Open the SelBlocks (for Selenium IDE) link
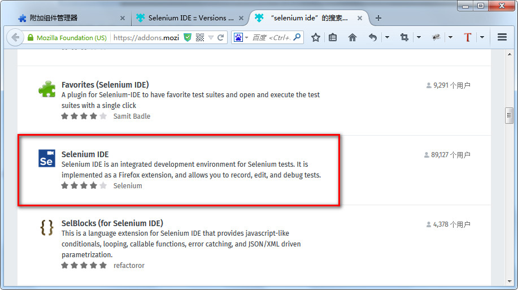518x290 pixels. (x=112, y=223)
